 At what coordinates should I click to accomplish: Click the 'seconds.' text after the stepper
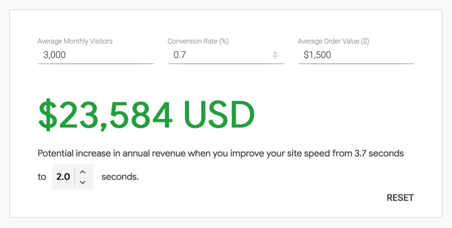[x=120, y=177]
